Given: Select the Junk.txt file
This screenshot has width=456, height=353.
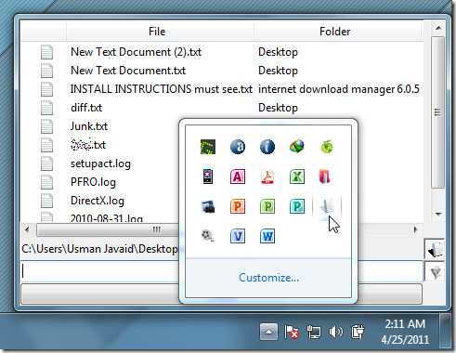Looking at the screenshot, I should [89, 126].
